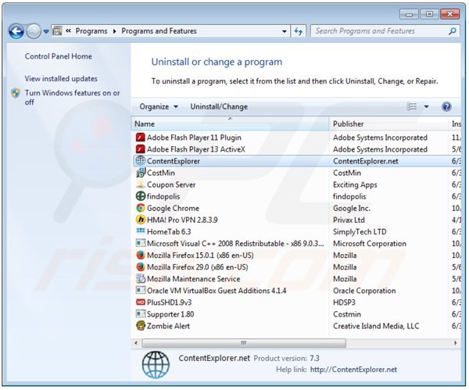
Task: Click Oracle VM VirtualBox Guest Additions icon
Action: coord(140,291)
